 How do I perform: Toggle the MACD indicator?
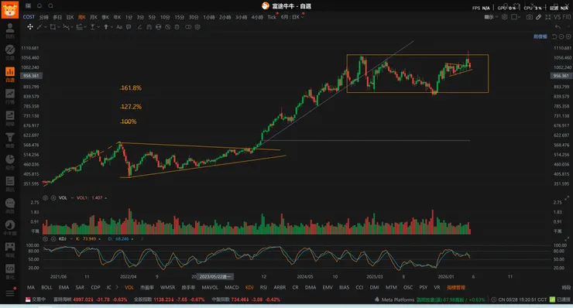click(x=232, y=288)
